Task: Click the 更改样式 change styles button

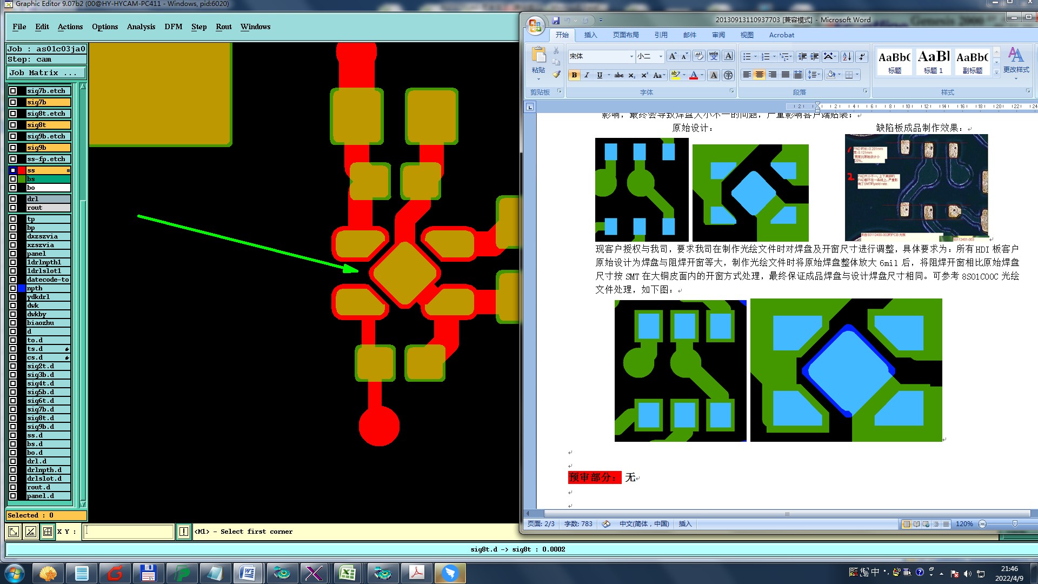Action: click(x=1016, y=61)
